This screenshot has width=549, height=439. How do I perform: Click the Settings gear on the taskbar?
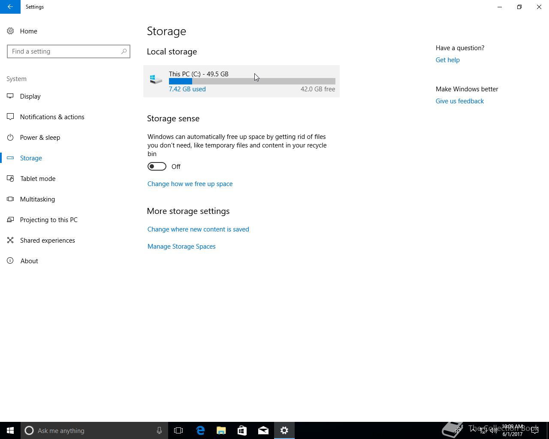coord(284,430)
